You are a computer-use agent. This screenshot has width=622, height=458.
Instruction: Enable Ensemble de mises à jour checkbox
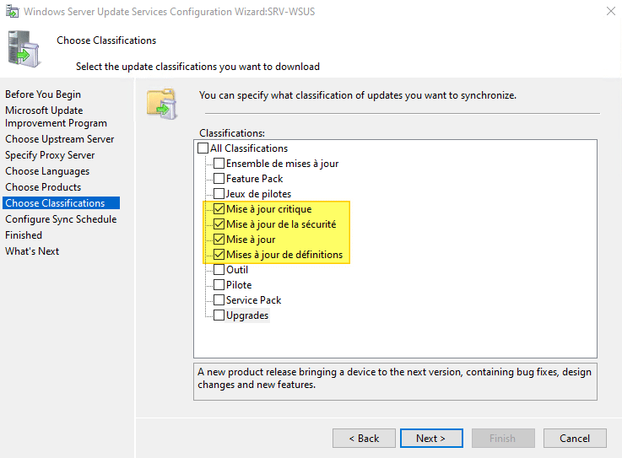coord(219,164)
